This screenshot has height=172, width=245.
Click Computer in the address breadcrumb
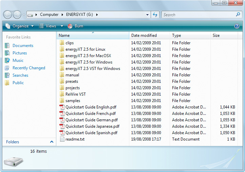point(49,15)
